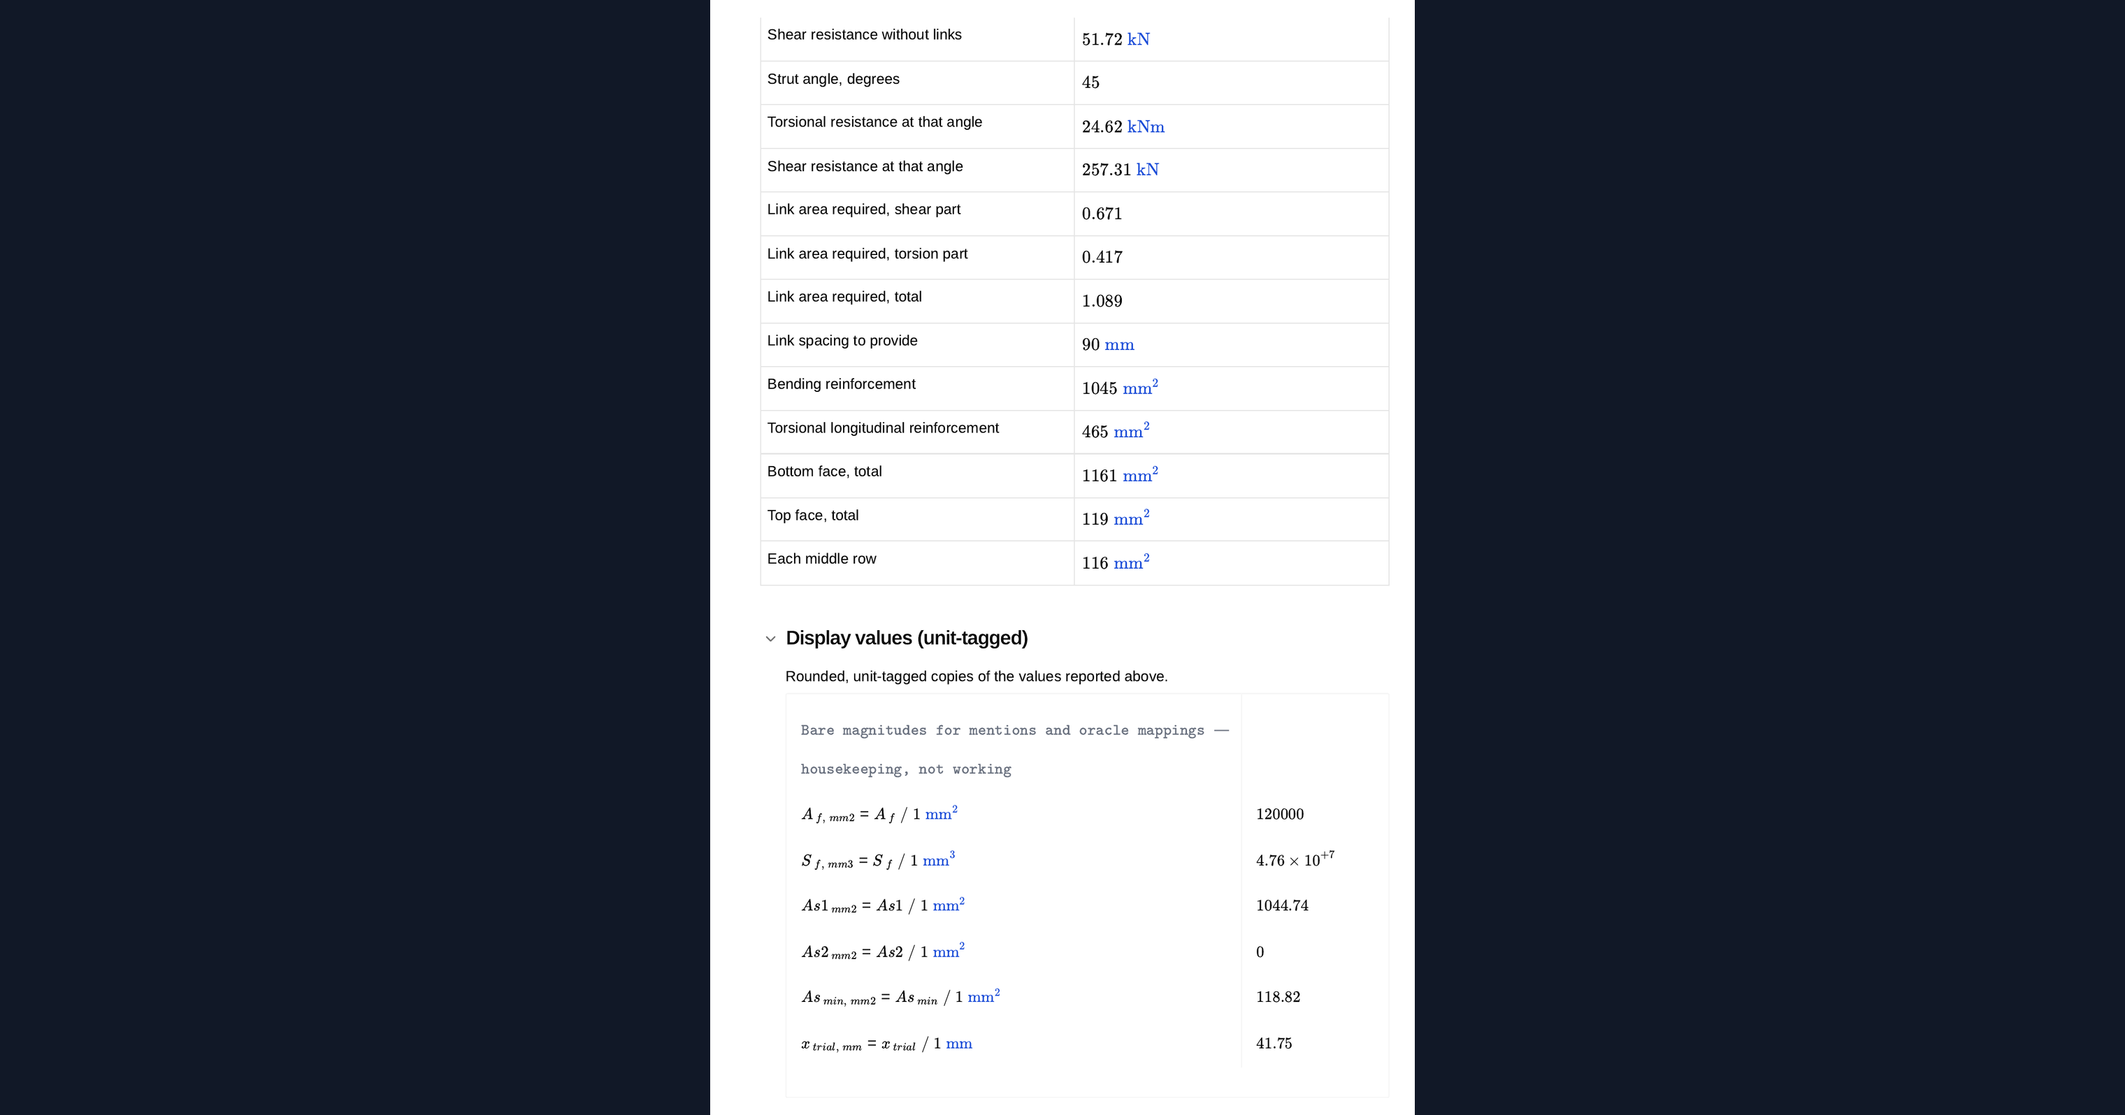The image size is (2125, 1115).
Task: Click the mm² unit of Bottom face total
Action: [1140, 474]
